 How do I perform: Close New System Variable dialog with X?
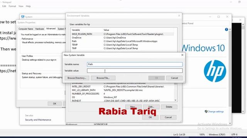(182, 55)
